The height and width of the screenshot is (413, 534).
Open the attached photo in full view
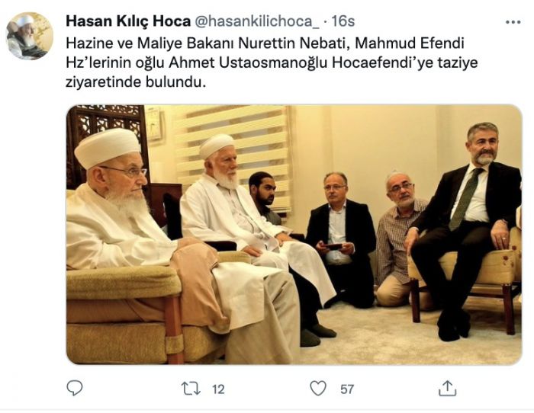[294, 235]
